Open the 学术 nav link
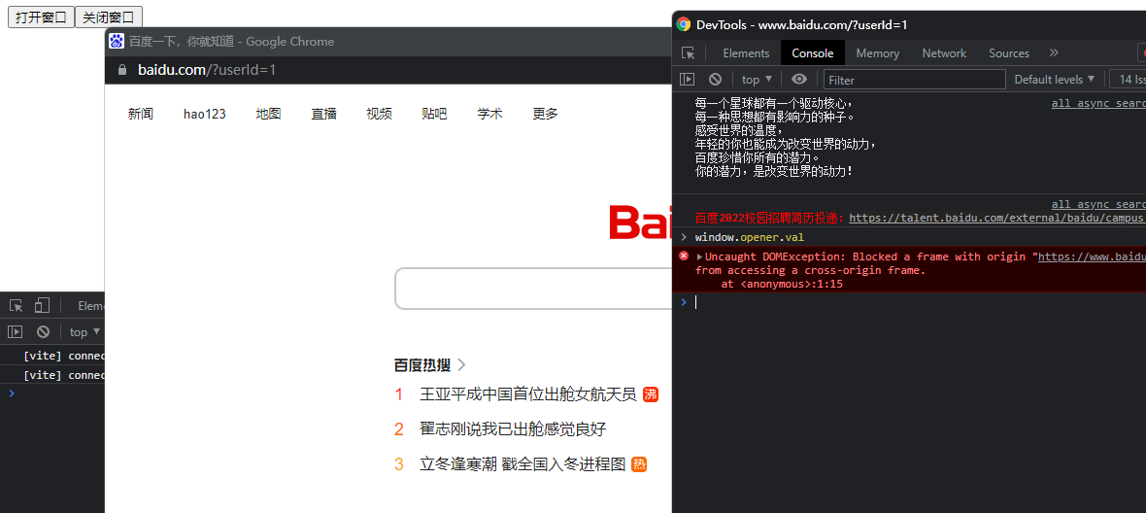The image size is (1146, 513). 489,114
